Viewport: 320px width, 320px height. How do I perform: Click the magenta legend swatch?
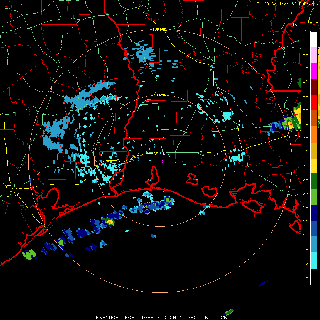click(x=314, y=71)
